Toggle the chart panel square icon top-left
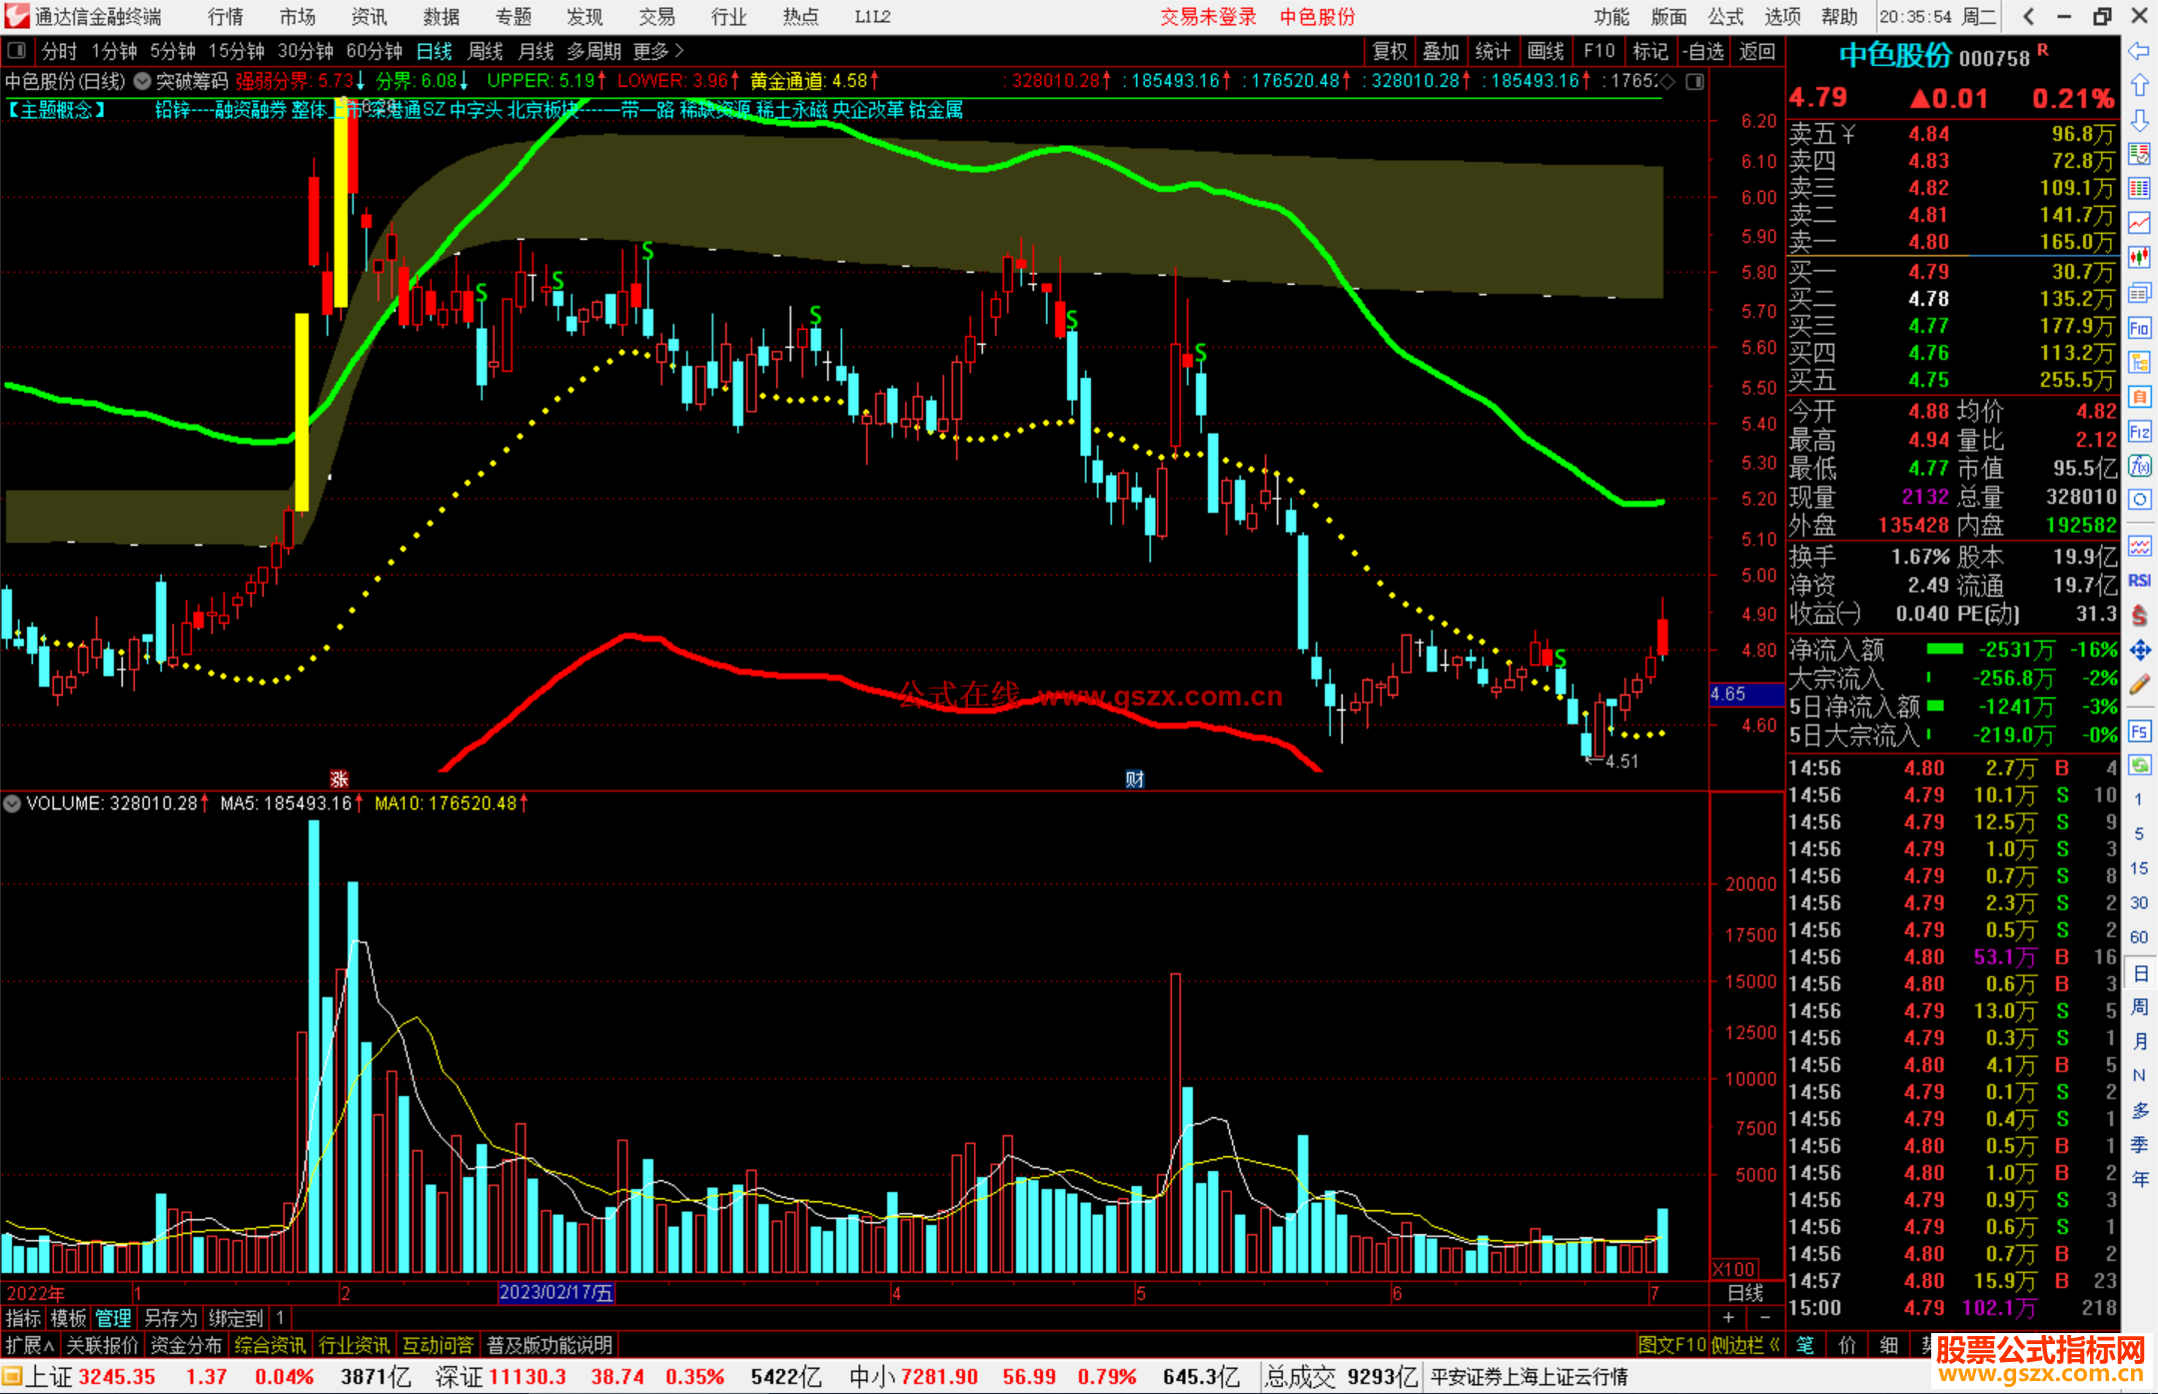Image resolution: width=2158 pixels, height=1394 pixels. coord(16,50)
